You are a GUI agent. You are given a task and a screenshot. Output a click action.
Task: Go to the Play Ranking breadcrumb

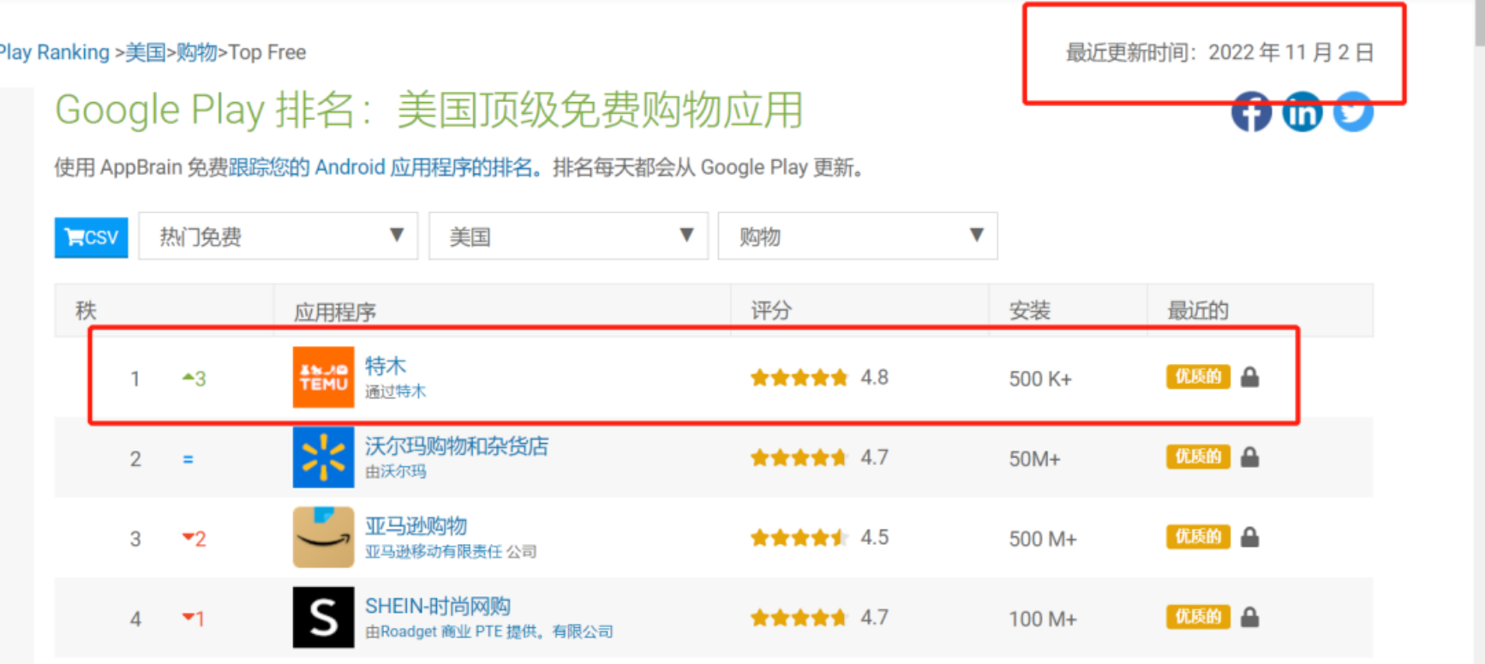pyautogui.click(x=55, y=52)
